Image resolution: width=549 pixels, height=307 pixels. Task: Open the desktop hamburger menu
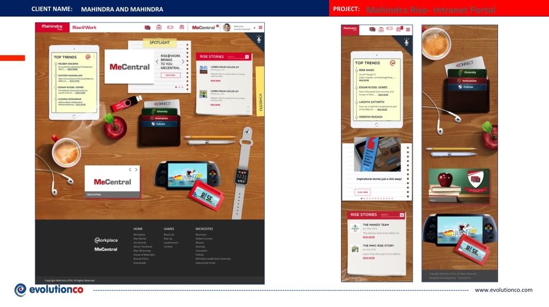click(x=260, y=27)
